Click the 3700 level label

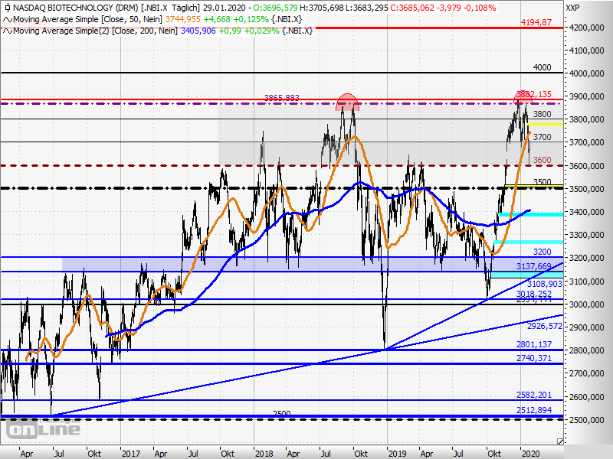point(543,137)
